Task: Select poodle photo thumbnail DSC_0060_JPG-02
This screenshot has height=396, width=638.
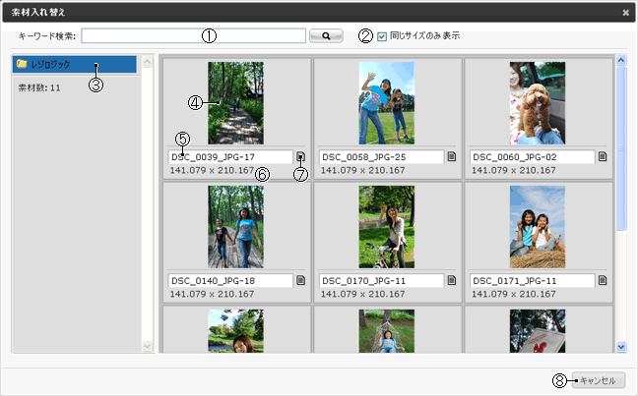Action: [x=538, y=103]
